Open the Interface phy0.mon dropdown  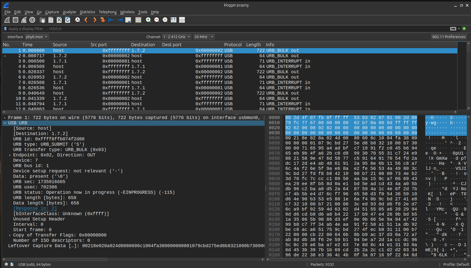click(x=37, y=37)
